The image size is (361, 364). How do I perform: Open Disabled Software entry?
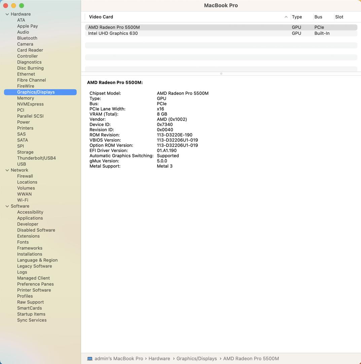[36, 230]
